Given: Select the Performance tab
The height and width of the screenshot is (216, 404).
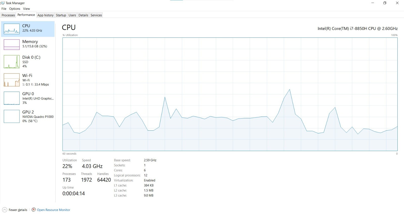Looking at the screenshot, I should click(26, 15).
